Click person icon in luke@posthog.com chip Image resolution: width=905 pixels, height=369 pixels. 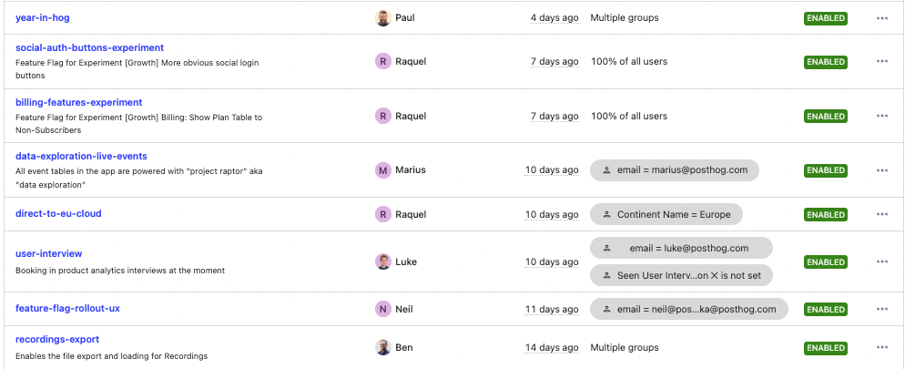click(607, 249)
